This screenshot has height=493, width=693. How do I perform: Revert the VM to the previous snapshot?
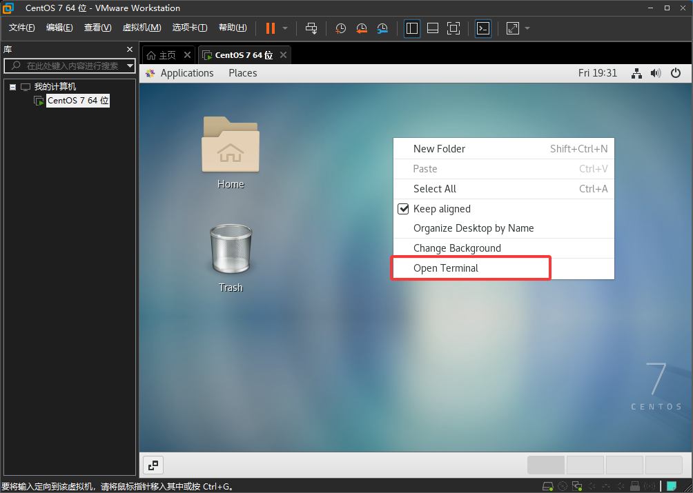[x=362, y=28]
